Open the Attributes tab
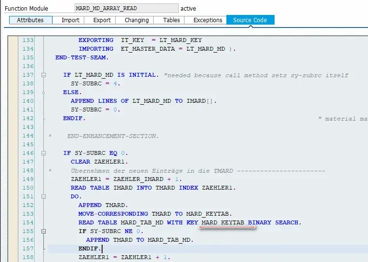Screen dimensions: 368x262 tap(30, 20)
